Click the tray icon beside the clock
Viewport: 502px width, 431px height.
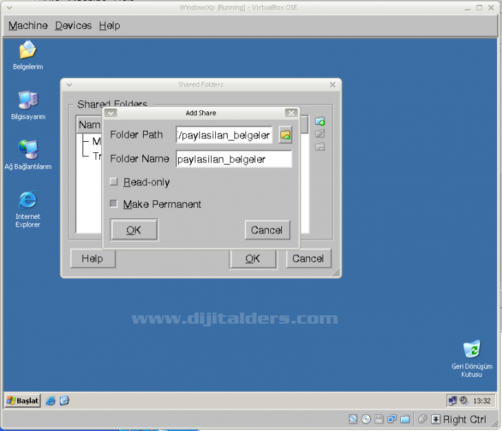coord(463,401)
